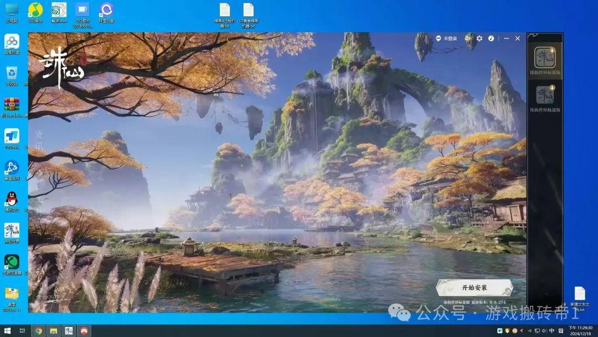The image size is (598, 337).
Task: Open the Recycle Bin desktop icon
Action: tap(12, 76)
